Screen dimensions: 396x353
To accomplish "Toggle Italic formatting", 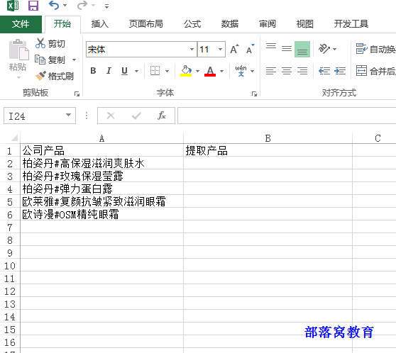I will tap(109, 71).
